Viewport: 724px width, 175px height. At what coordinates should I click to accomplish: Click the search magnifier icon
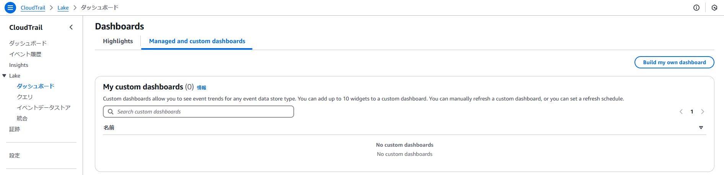[111, 112]
